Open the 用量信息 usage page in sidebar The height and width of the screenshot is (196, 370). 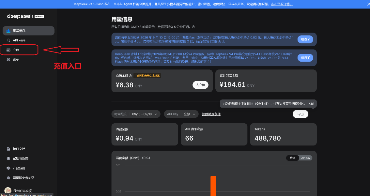pyautogui.click(x=29, y=31)
